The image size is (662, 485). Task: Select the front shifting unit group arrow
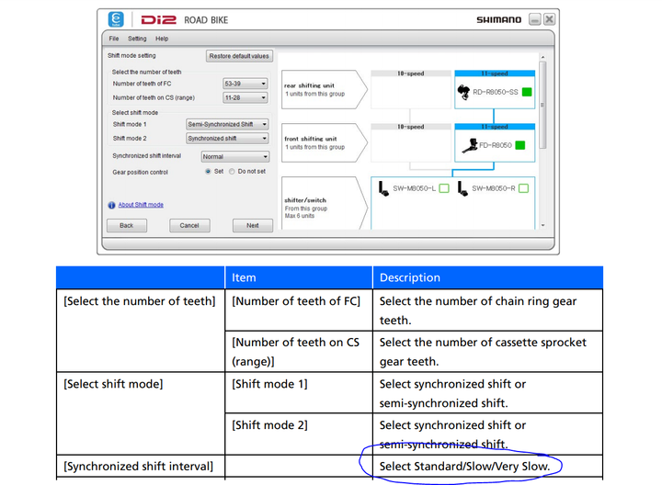325,142
